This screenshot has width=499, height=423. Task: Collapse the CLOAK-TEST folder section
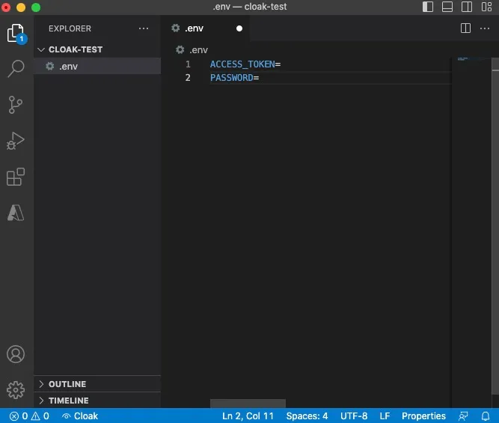point(97,49)
